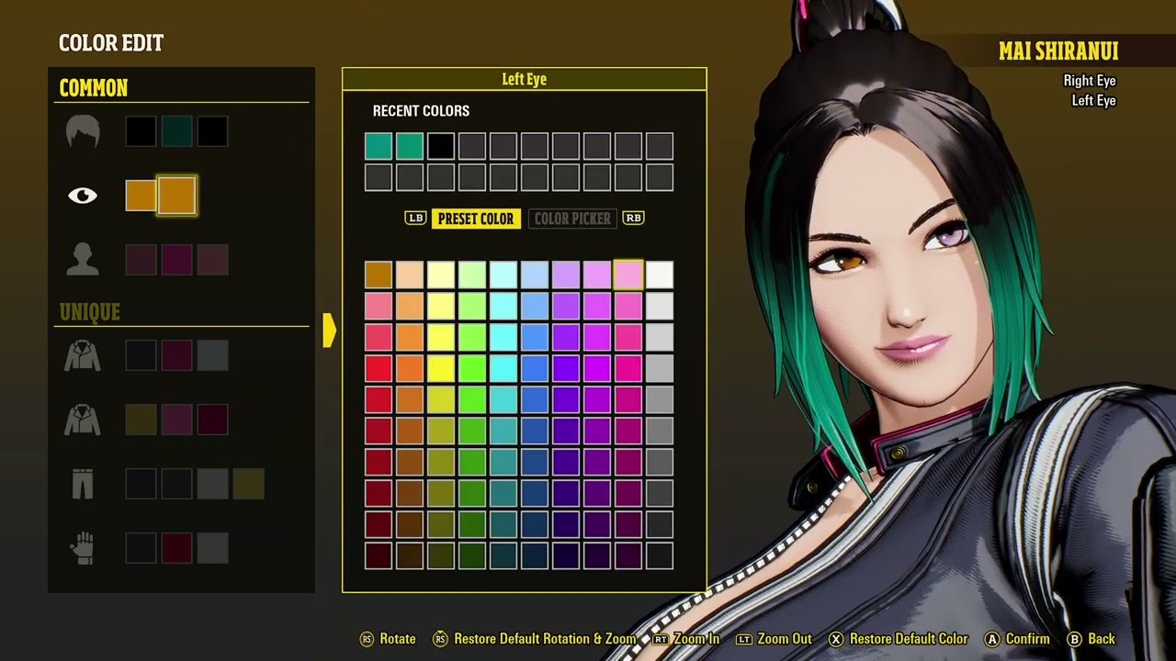Switch to the PRESET COLOR tab
The height and width of the screenshot is (661, 1176).
pos(476,218)
